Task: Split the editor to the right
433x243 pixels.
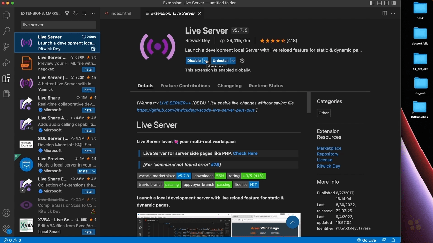Action: [385, 13]
